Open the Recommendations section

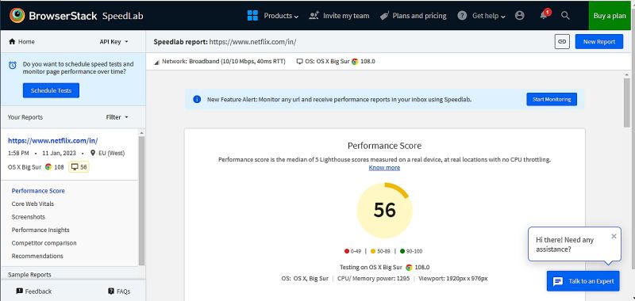click(37, 256)
